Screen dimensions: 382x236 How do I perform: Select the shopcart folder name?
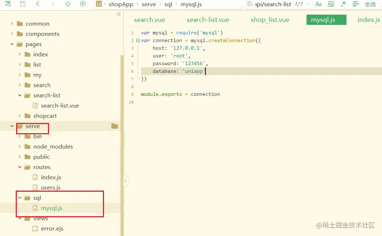[45, 116]
